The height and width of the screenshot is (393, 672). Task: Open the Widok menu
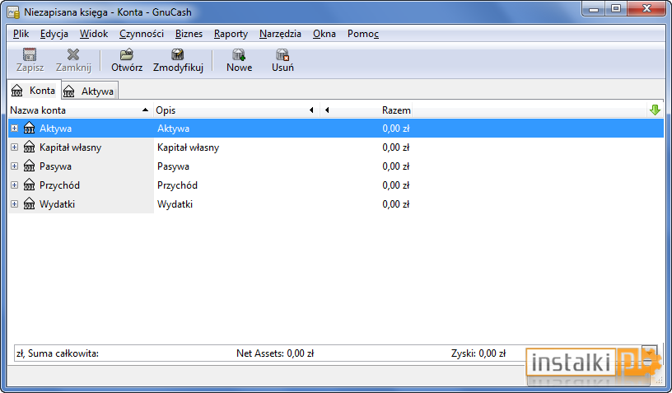[x=93, y=34]
